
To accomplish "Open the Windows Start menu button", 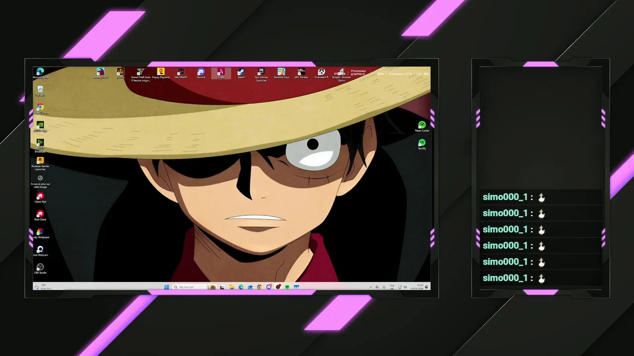I will (166, 287).
